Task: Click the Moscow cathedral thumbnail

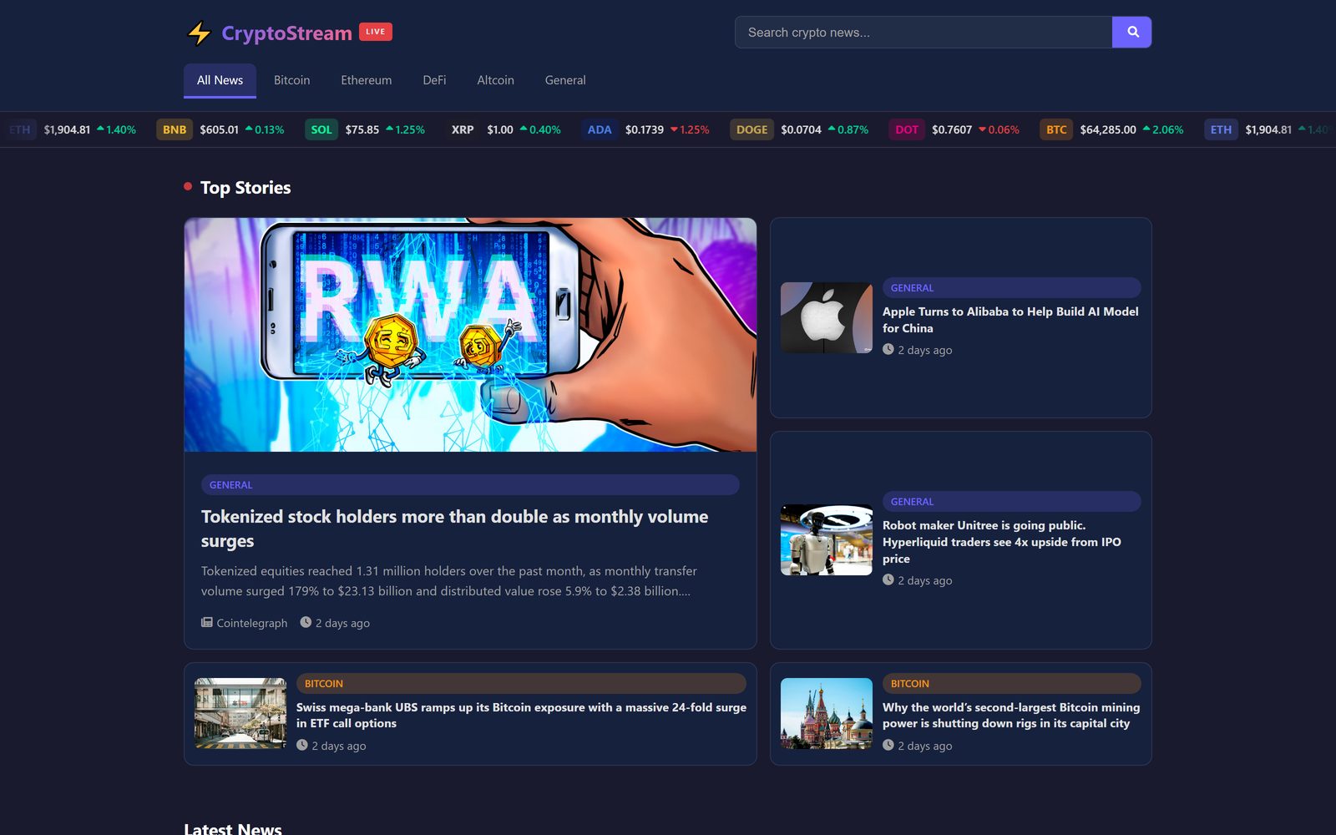Action: (x=827, y=713)
